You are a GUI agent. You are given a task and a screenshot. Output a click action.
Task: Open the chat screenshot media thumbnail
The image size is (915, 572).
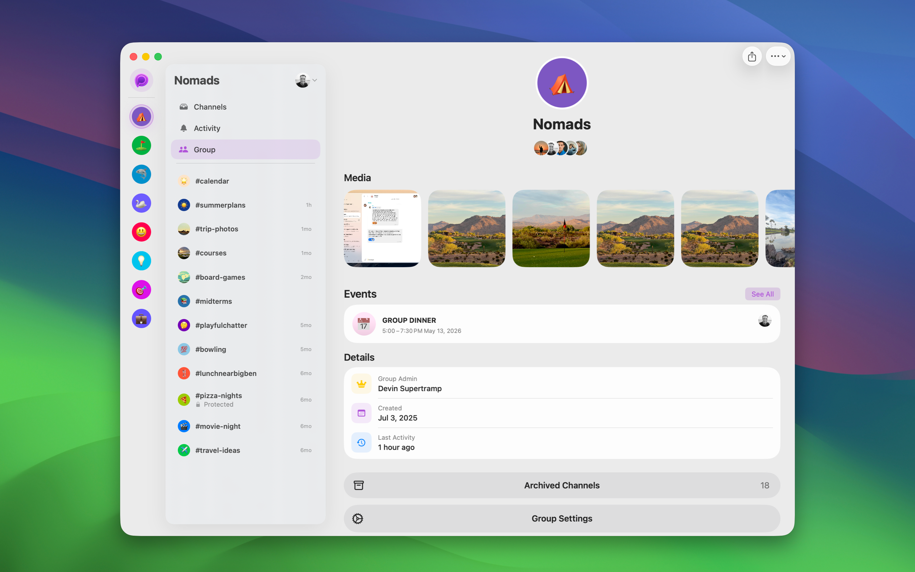[x=382, y=228]
